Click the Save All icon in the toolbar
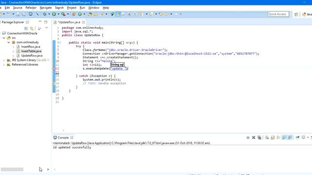Image resolution: width=312 pixels, height=175 pixels. tap(24, 14)
